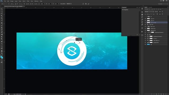Select the Healing Brush tool
169x95 pixels.
[2, 23]
